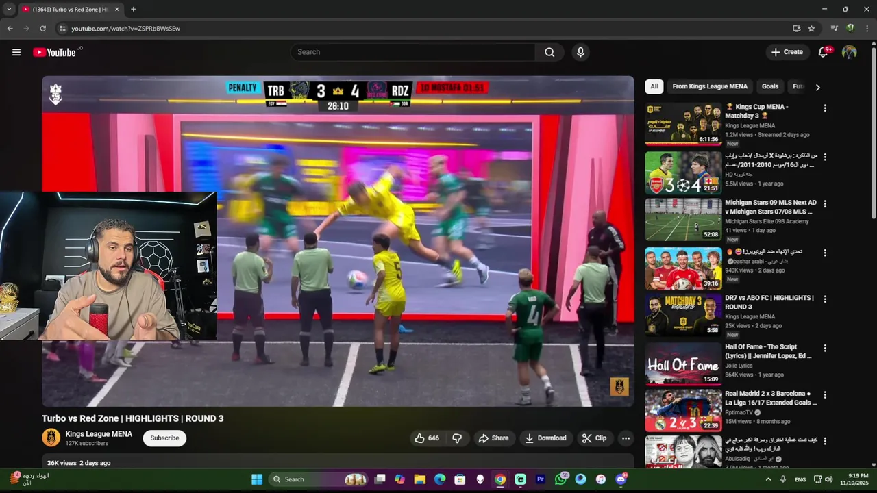Like the video with 646 likes
Image resolution: width=877 pixels, height=493 pixels.
click(x=426, y=438)
